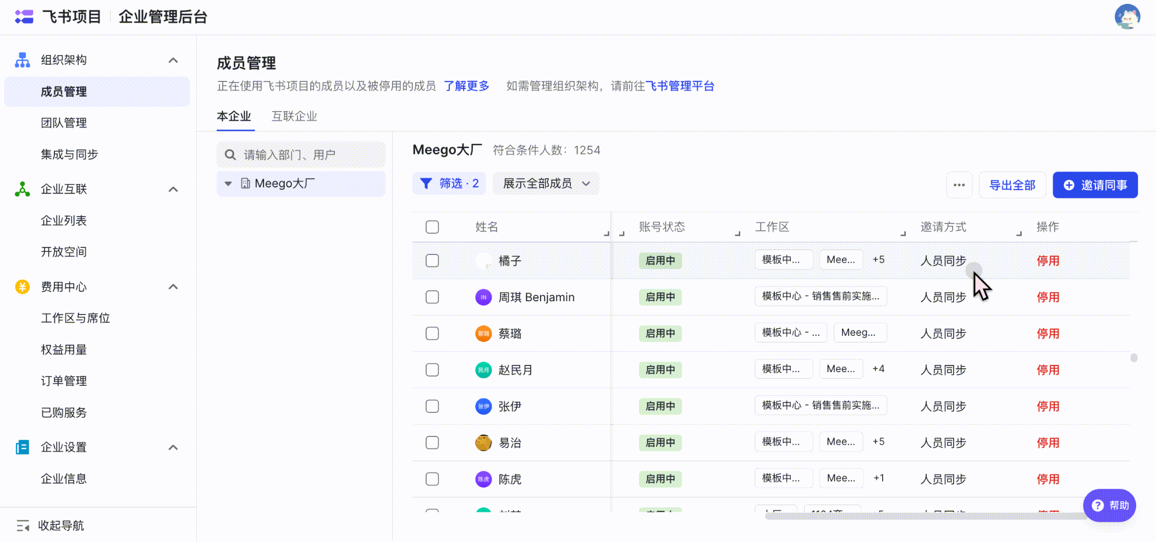Click the 企业互联 network icon
1156x542 pixels.
point(23,189)
